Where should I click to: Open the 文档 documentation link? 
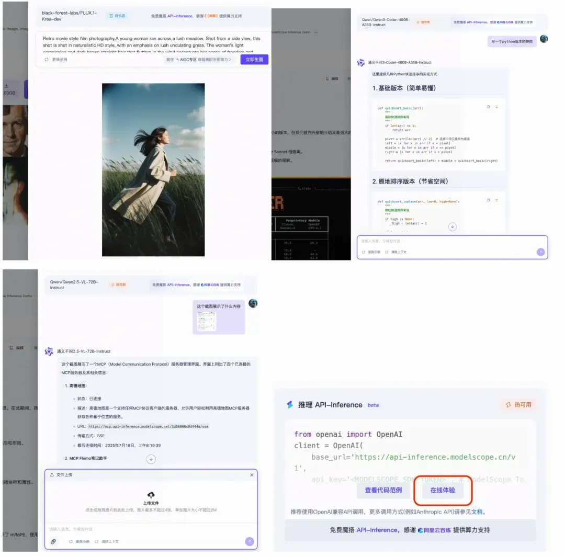click(477, 512)
